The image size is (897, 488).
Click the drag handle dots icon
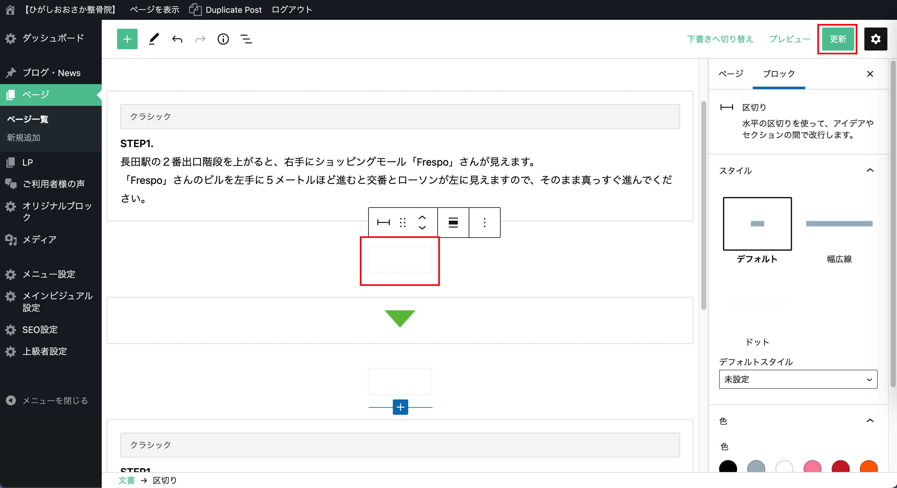(x=402, y=223)
